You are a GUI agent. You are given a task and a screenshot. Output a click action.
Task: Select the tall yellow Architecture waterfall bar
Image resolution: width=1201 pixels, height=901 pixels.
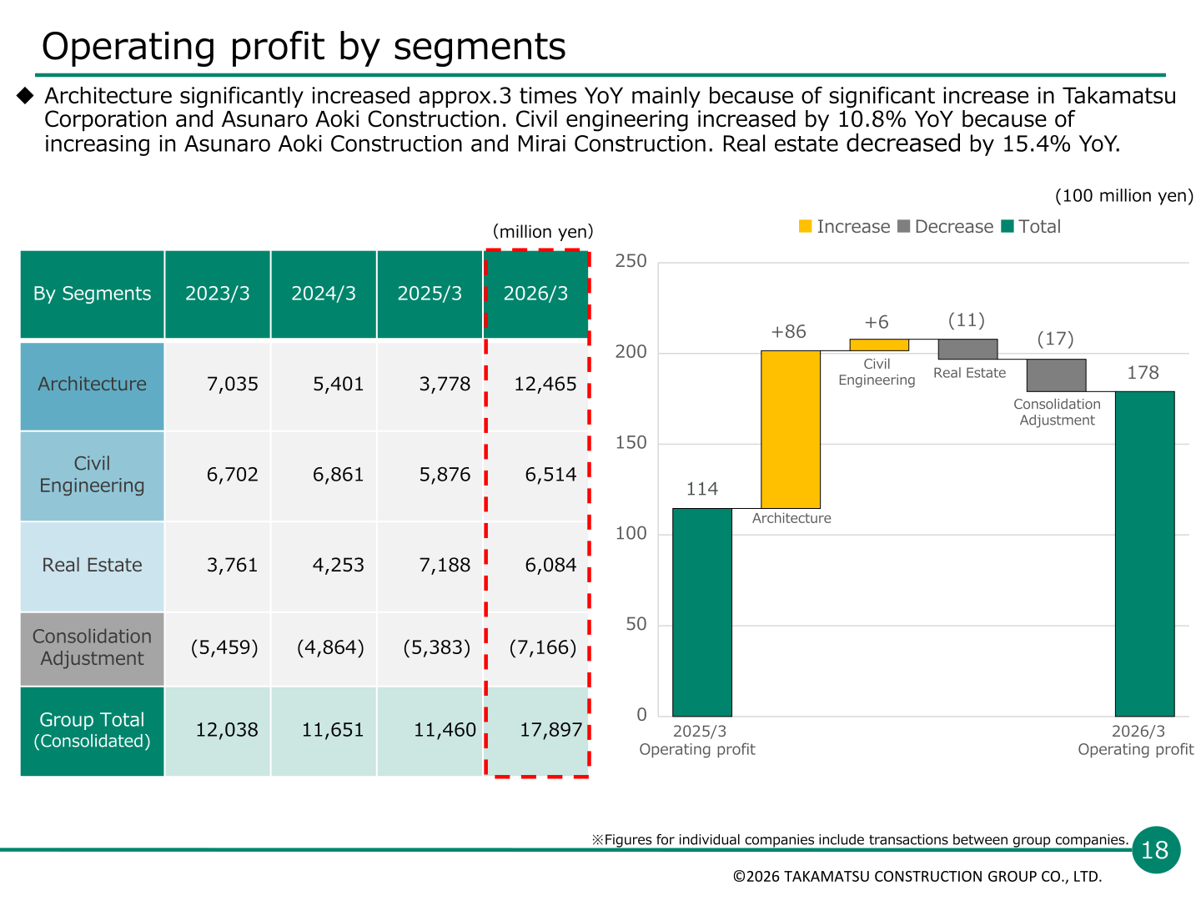tap(791, 430)
